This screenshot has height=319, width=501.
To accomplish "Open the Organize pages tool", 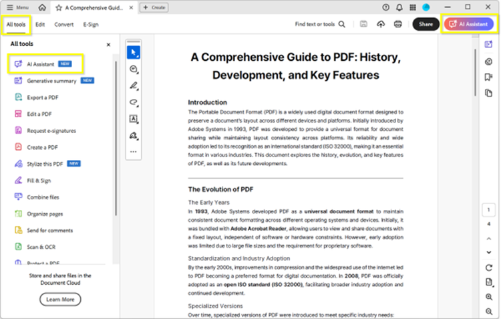I will (39, 214).
